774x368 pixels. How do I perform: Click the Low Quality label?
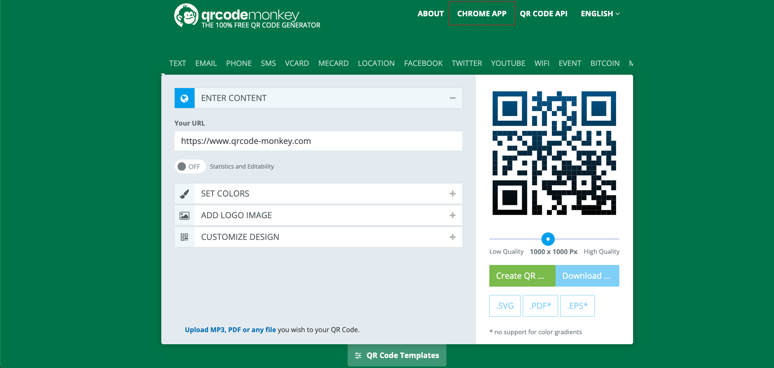pyautogui.click(x=506, y=252)
